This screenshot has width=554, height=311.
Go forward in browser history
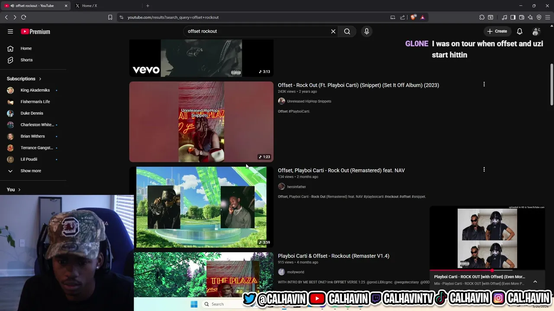[x=15, y=17]
